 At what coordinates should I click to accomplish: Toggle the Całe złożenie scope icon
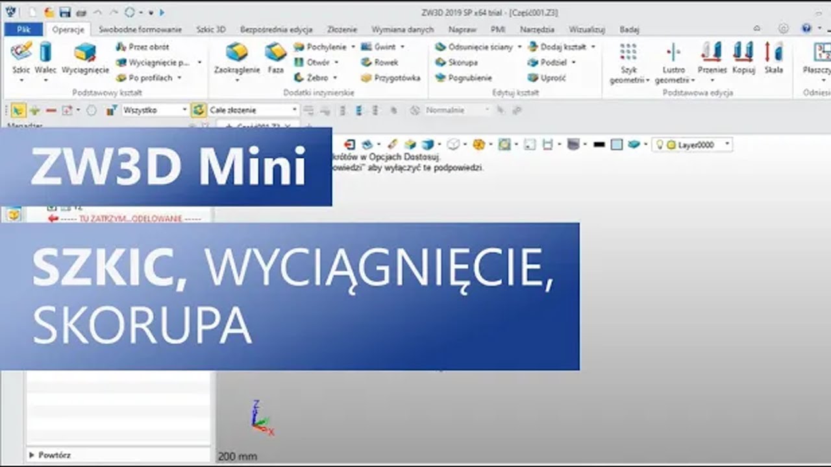coord(199,110)
